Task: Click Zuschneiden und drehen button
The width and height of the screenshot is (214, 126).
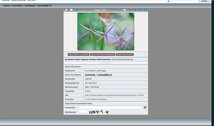Action: pyautogui.click(x=78, y=54)
